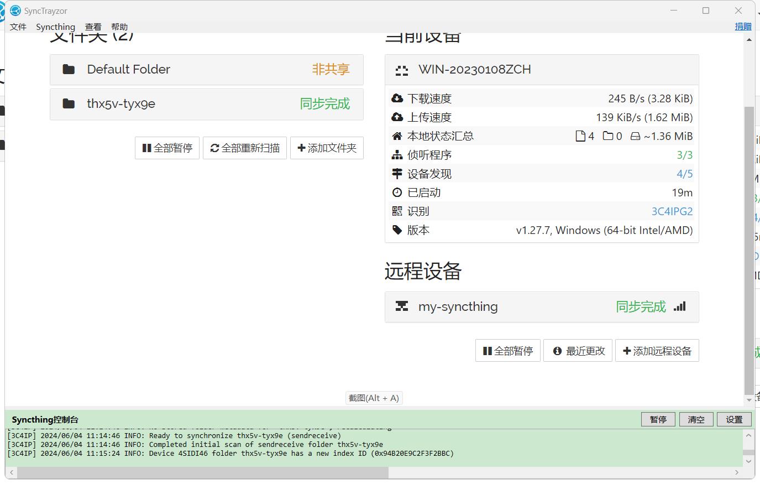Click the local state home icon
Screen dimensions: 760x484
(x=397, y=136)
